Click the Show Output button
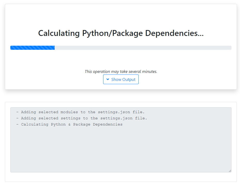This screenshot has width=240, height=184. (x=121, y=79)
